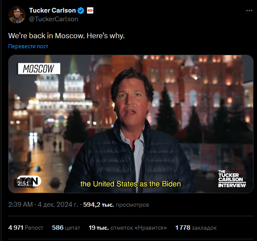Click the 1 778 закладок bookmarks count

(x=196, y=228)
